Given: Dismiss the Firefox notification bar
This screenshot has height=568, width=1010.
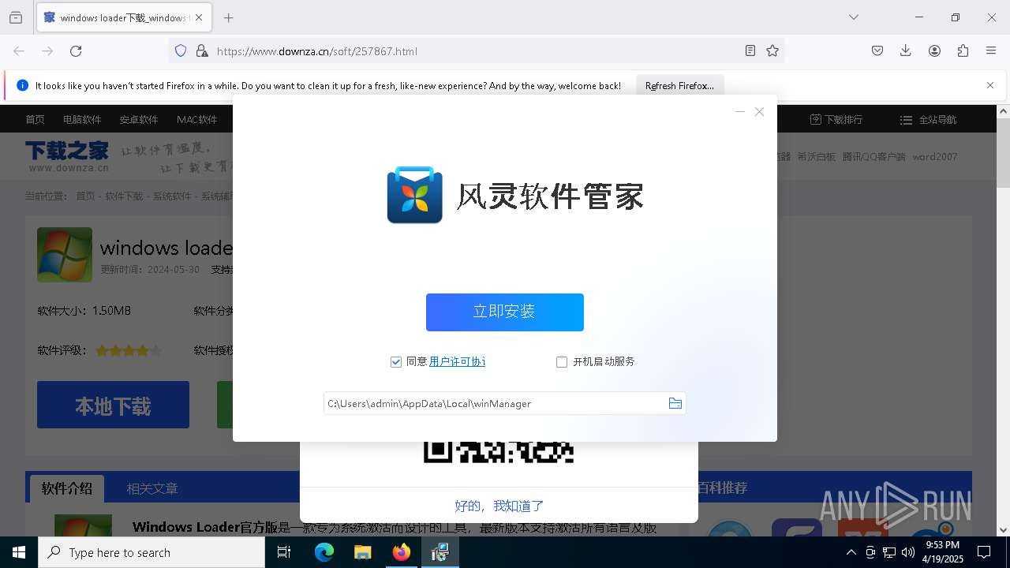Looking at the screenshot, I should tap(990, 85).
